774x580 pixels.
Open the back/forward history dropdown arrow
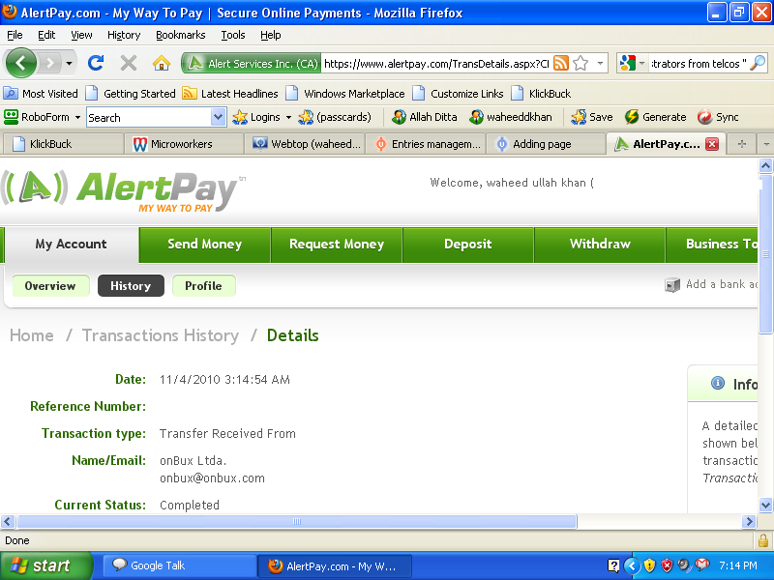point(69,63)
